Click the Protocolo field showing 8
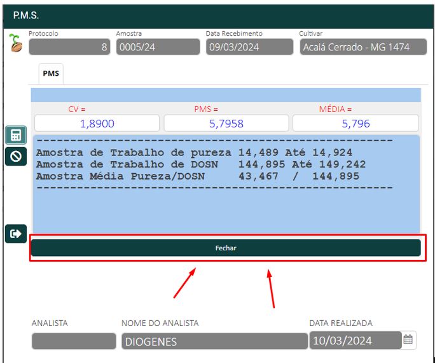The height and width of the screenshot is (363, 435). pos(69,47)
